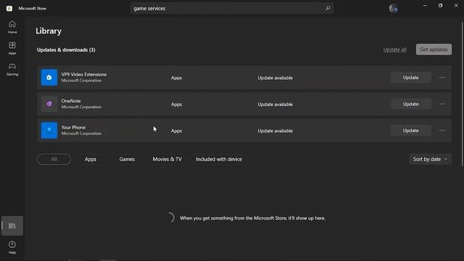The image size is (464, 261).
Task: Open the Apps section in sidebar
Action: [12, 48]
